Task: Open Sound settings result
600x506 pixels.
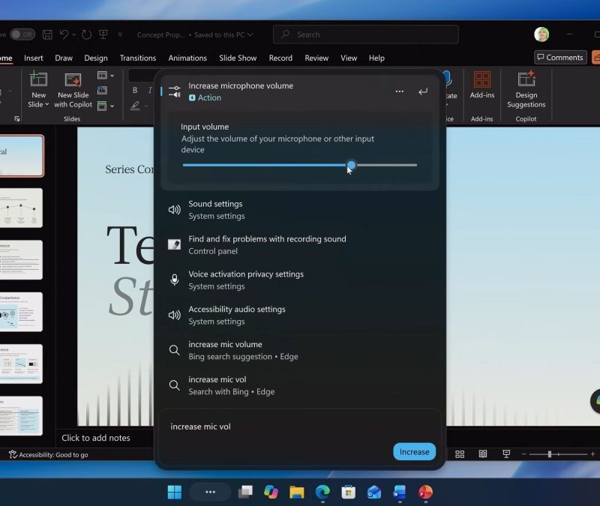Action: (299, 210)
